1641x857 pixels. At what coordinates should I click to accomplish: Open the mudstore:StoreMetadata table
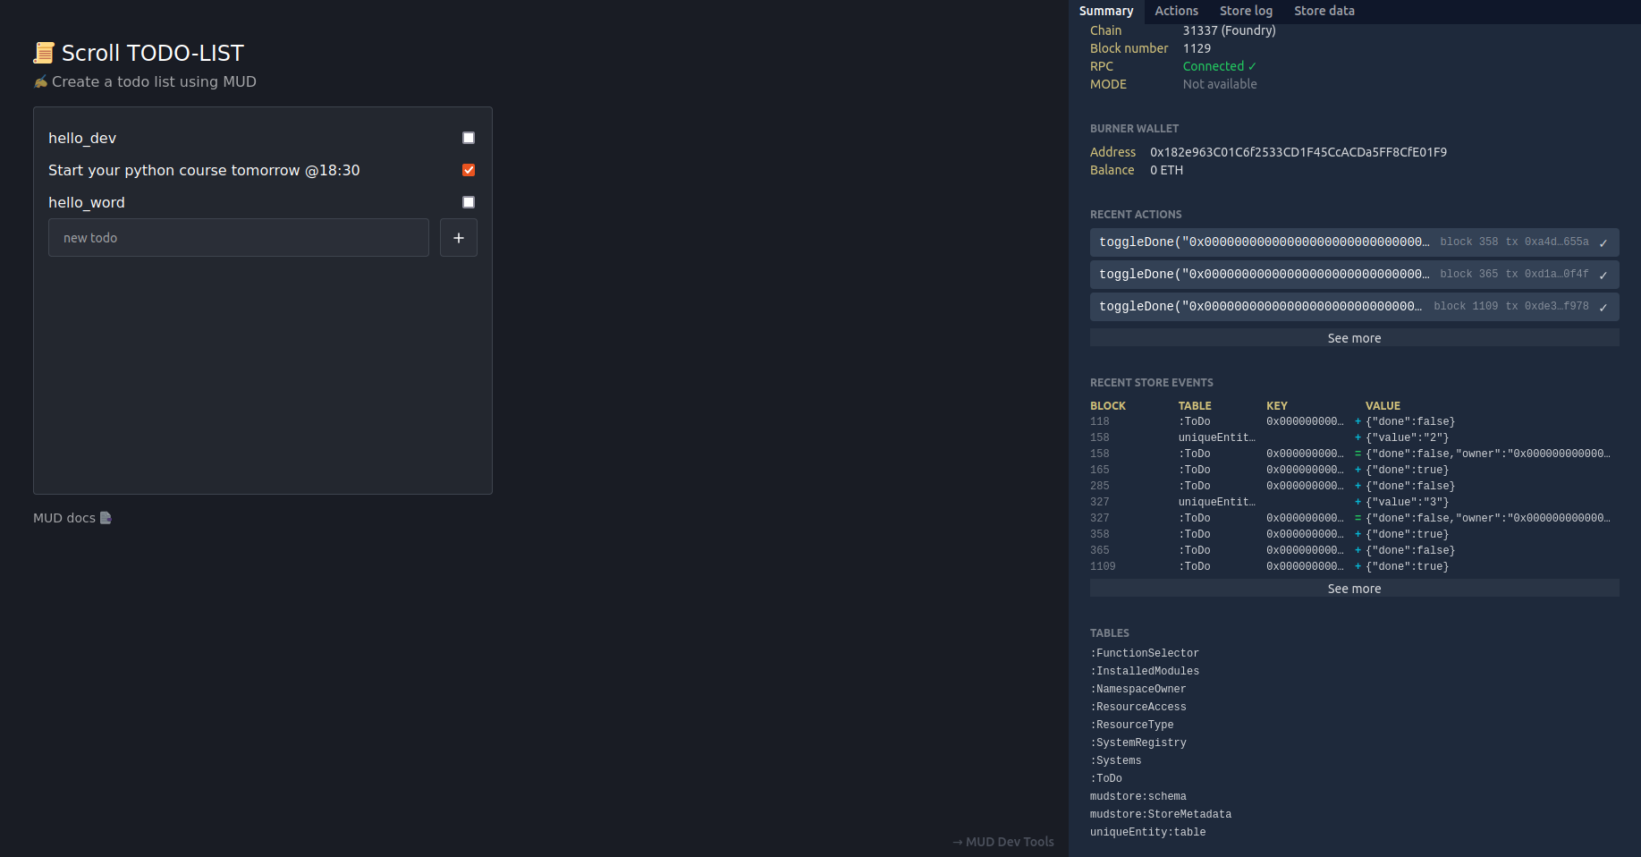click(x=1161, y=814)
